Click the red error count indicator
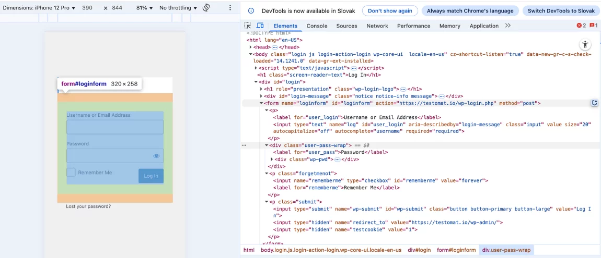The height and width of the screenshot is (258, 601). coord(581,26)
